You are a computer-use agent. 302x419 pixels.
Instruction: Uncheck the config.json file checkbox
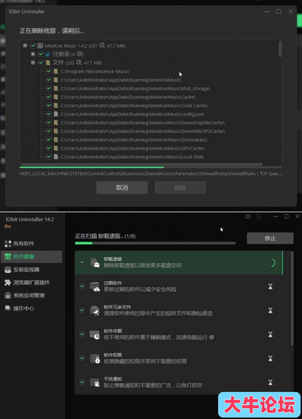[x=49, y=114]
